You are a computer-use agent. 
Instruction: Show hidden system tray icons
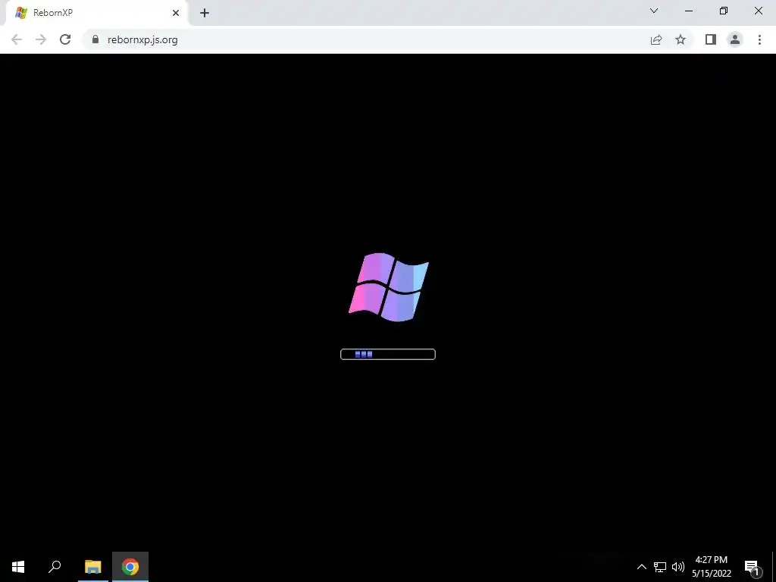pyautogui.click(x=641, y=567)
